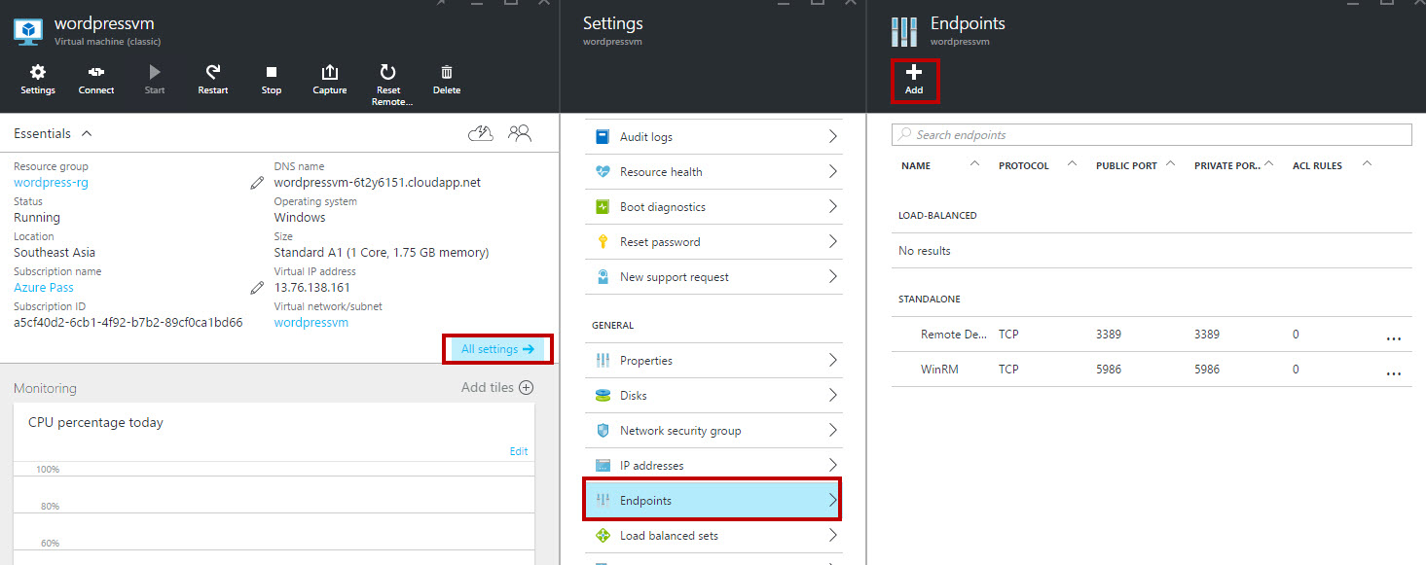Delete the wordpressvm virtual machine
The height and width of the screenshot is (565, 1426).
447,80
